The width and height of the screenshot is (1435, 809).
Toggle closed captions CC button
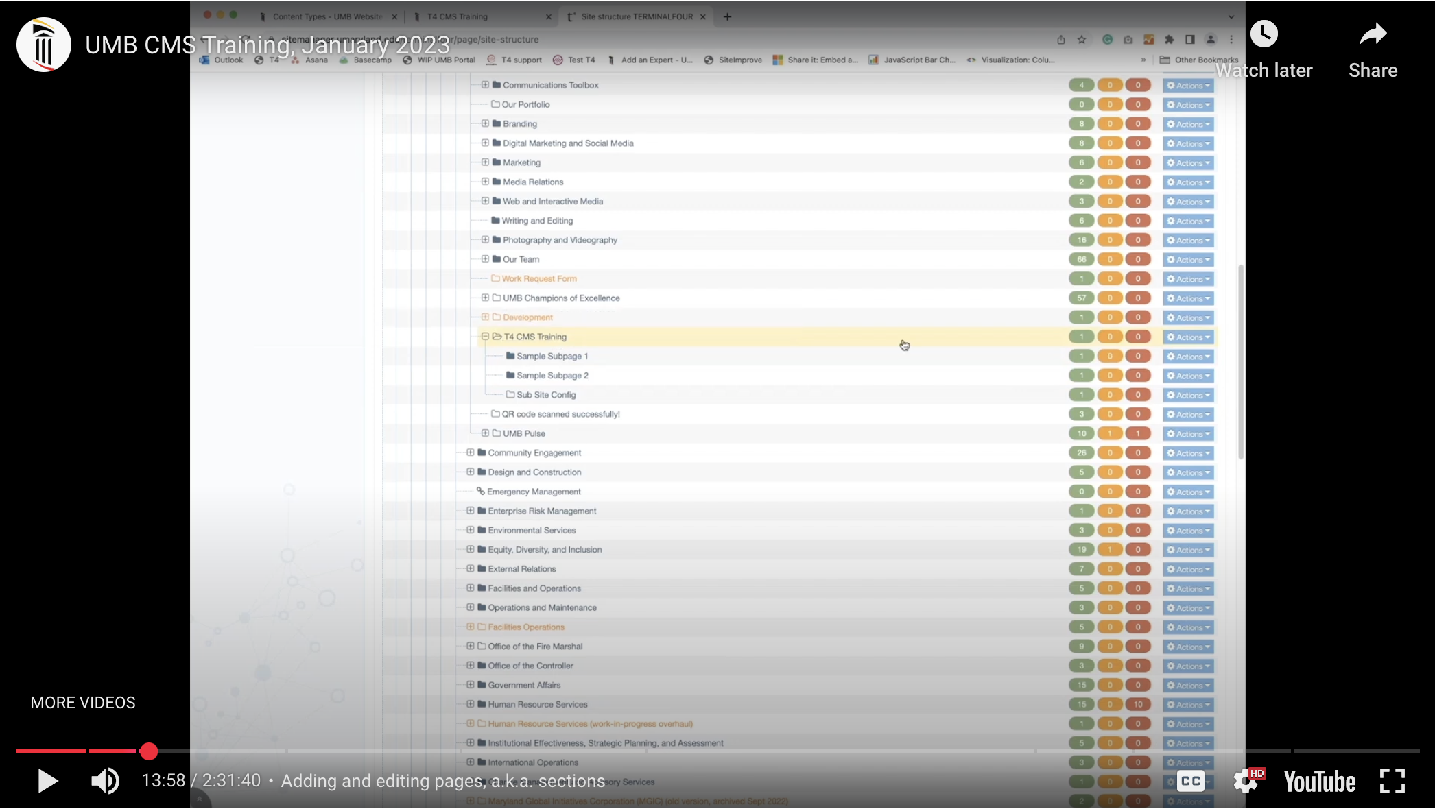tap(1191, 781)
